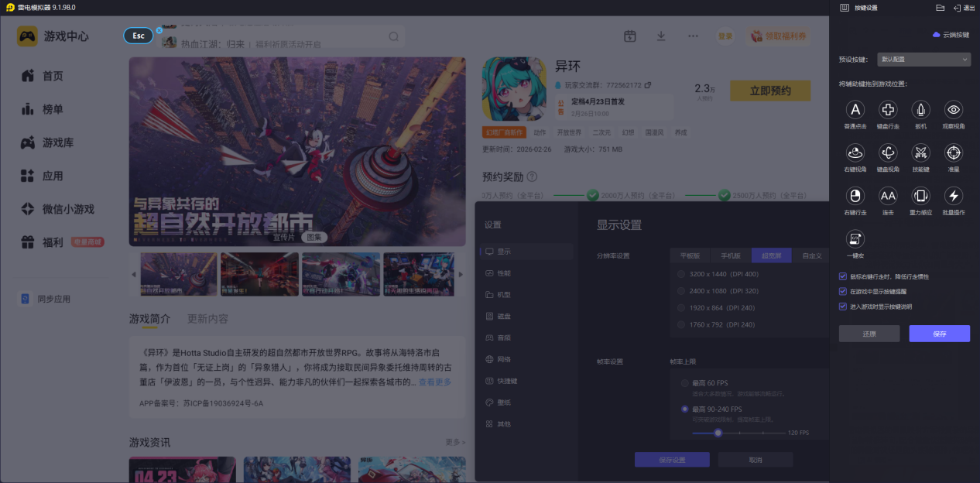The image size is (980, 483).
Task: Toggle 鼠标右键行走时降低行走惯性 checkbox
Action: pos(843,276)
